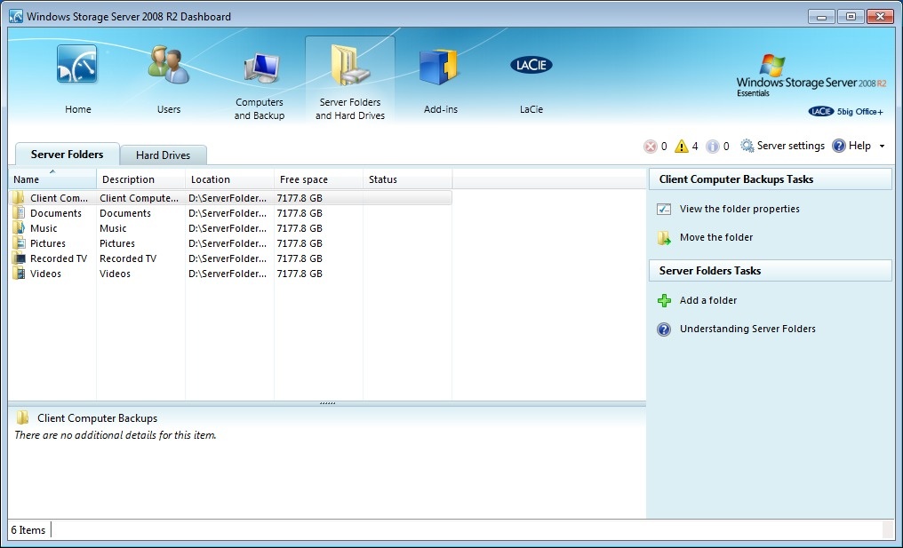Open the Users section icon

pos(168,67)
